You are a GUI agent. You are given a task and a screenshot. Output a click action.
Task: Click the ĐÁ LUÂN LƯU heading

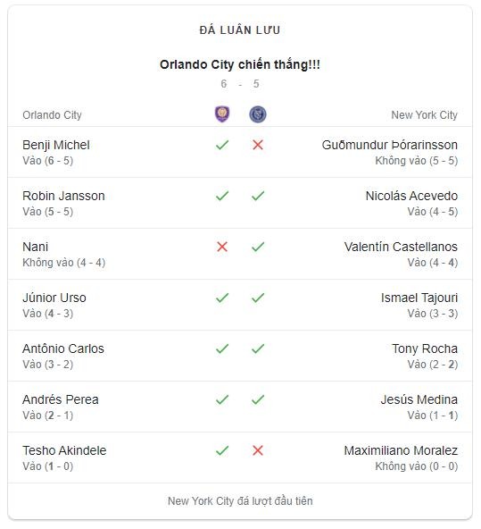click(x=240, y=30)
